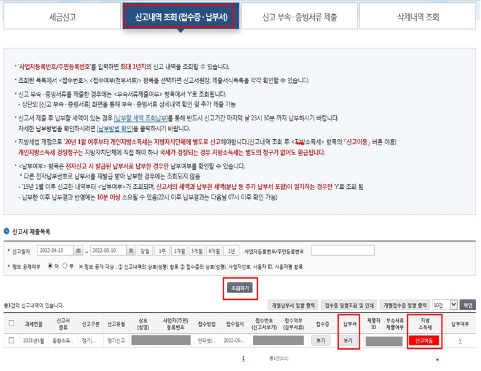
Task: Choose the 3개월 date range button
Action: click(197, 251)
